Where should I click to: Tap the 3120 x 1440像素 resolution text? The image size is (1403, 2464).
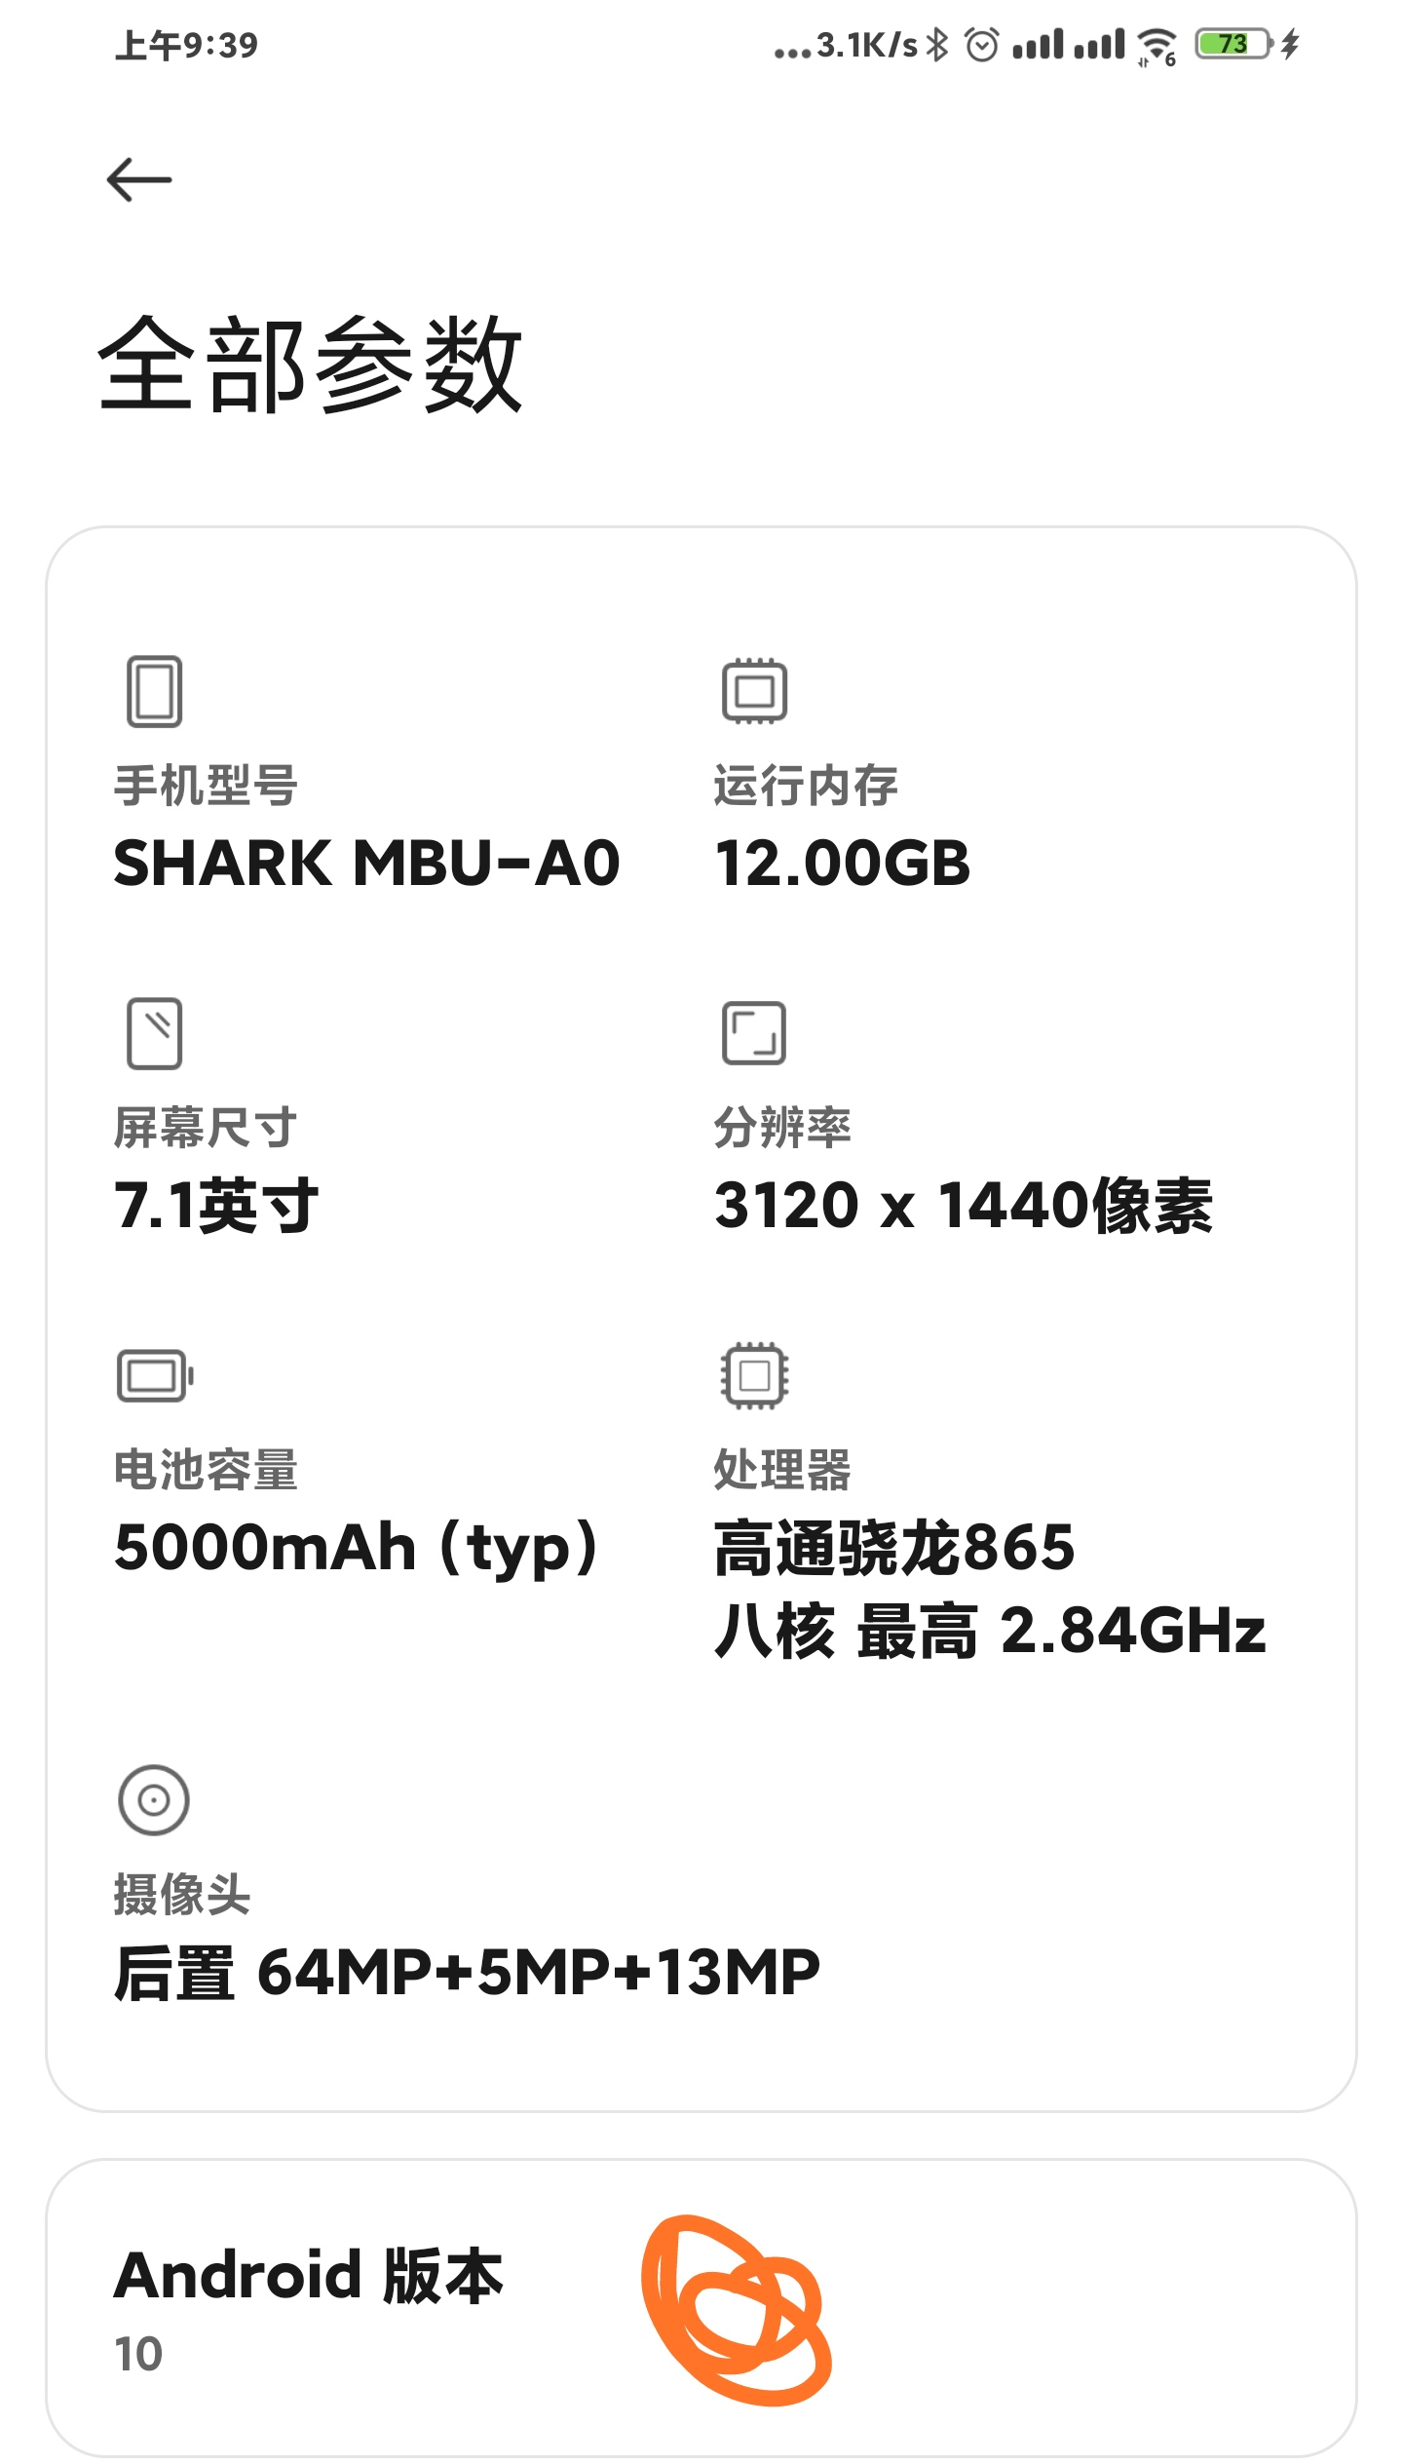(x=963, y=1206)
